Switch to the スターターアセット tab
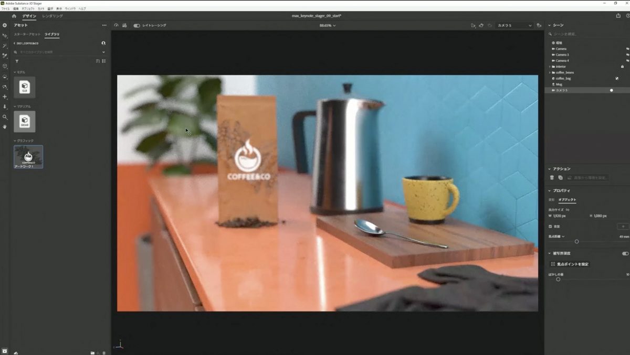Screen dimensions: 630x355 (x=27, y=34)
